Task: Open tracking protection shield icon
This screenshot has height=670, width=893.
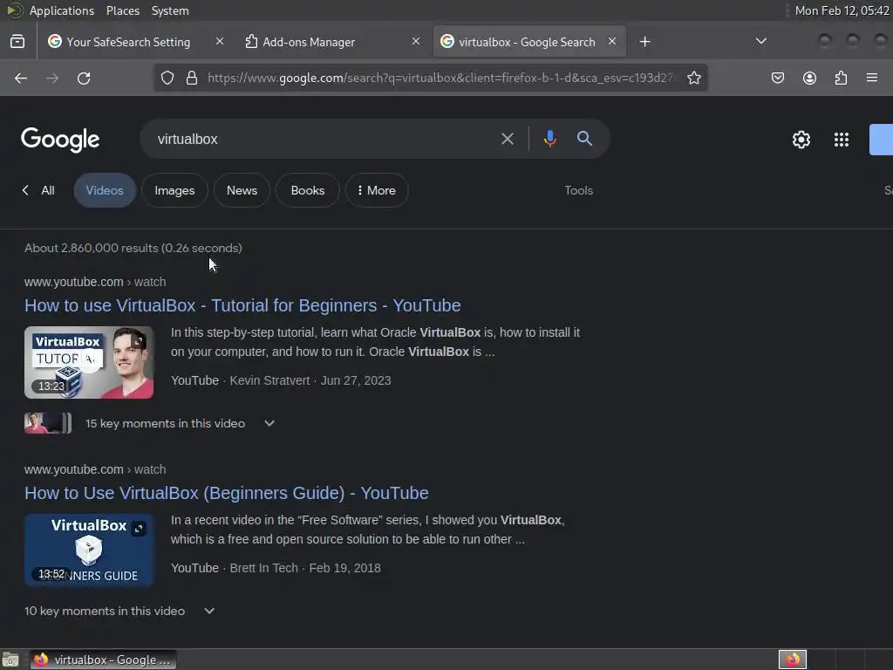Action: 167,78
